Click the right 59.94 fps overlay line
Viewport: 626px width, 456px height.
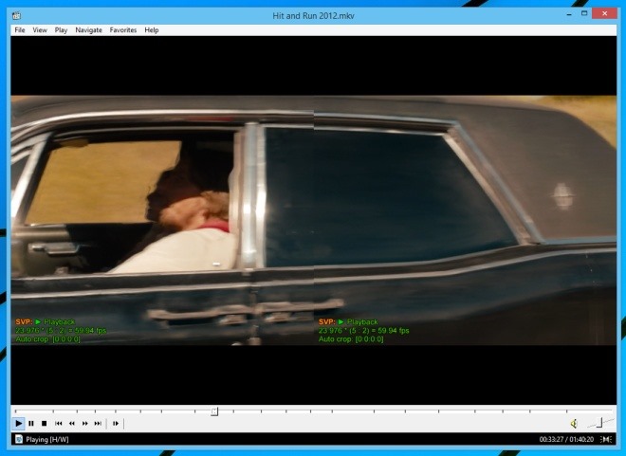(363, 330)
